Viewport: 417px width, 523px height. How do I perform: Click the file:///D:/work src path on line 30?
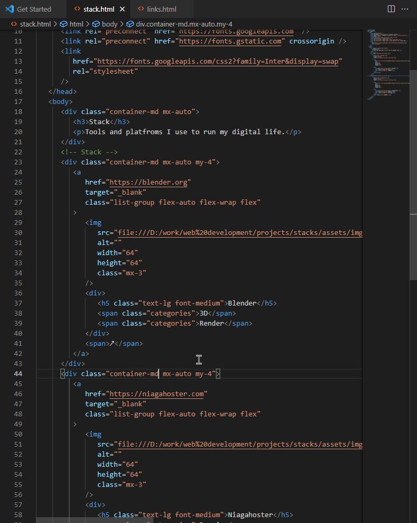coord(240,232)
